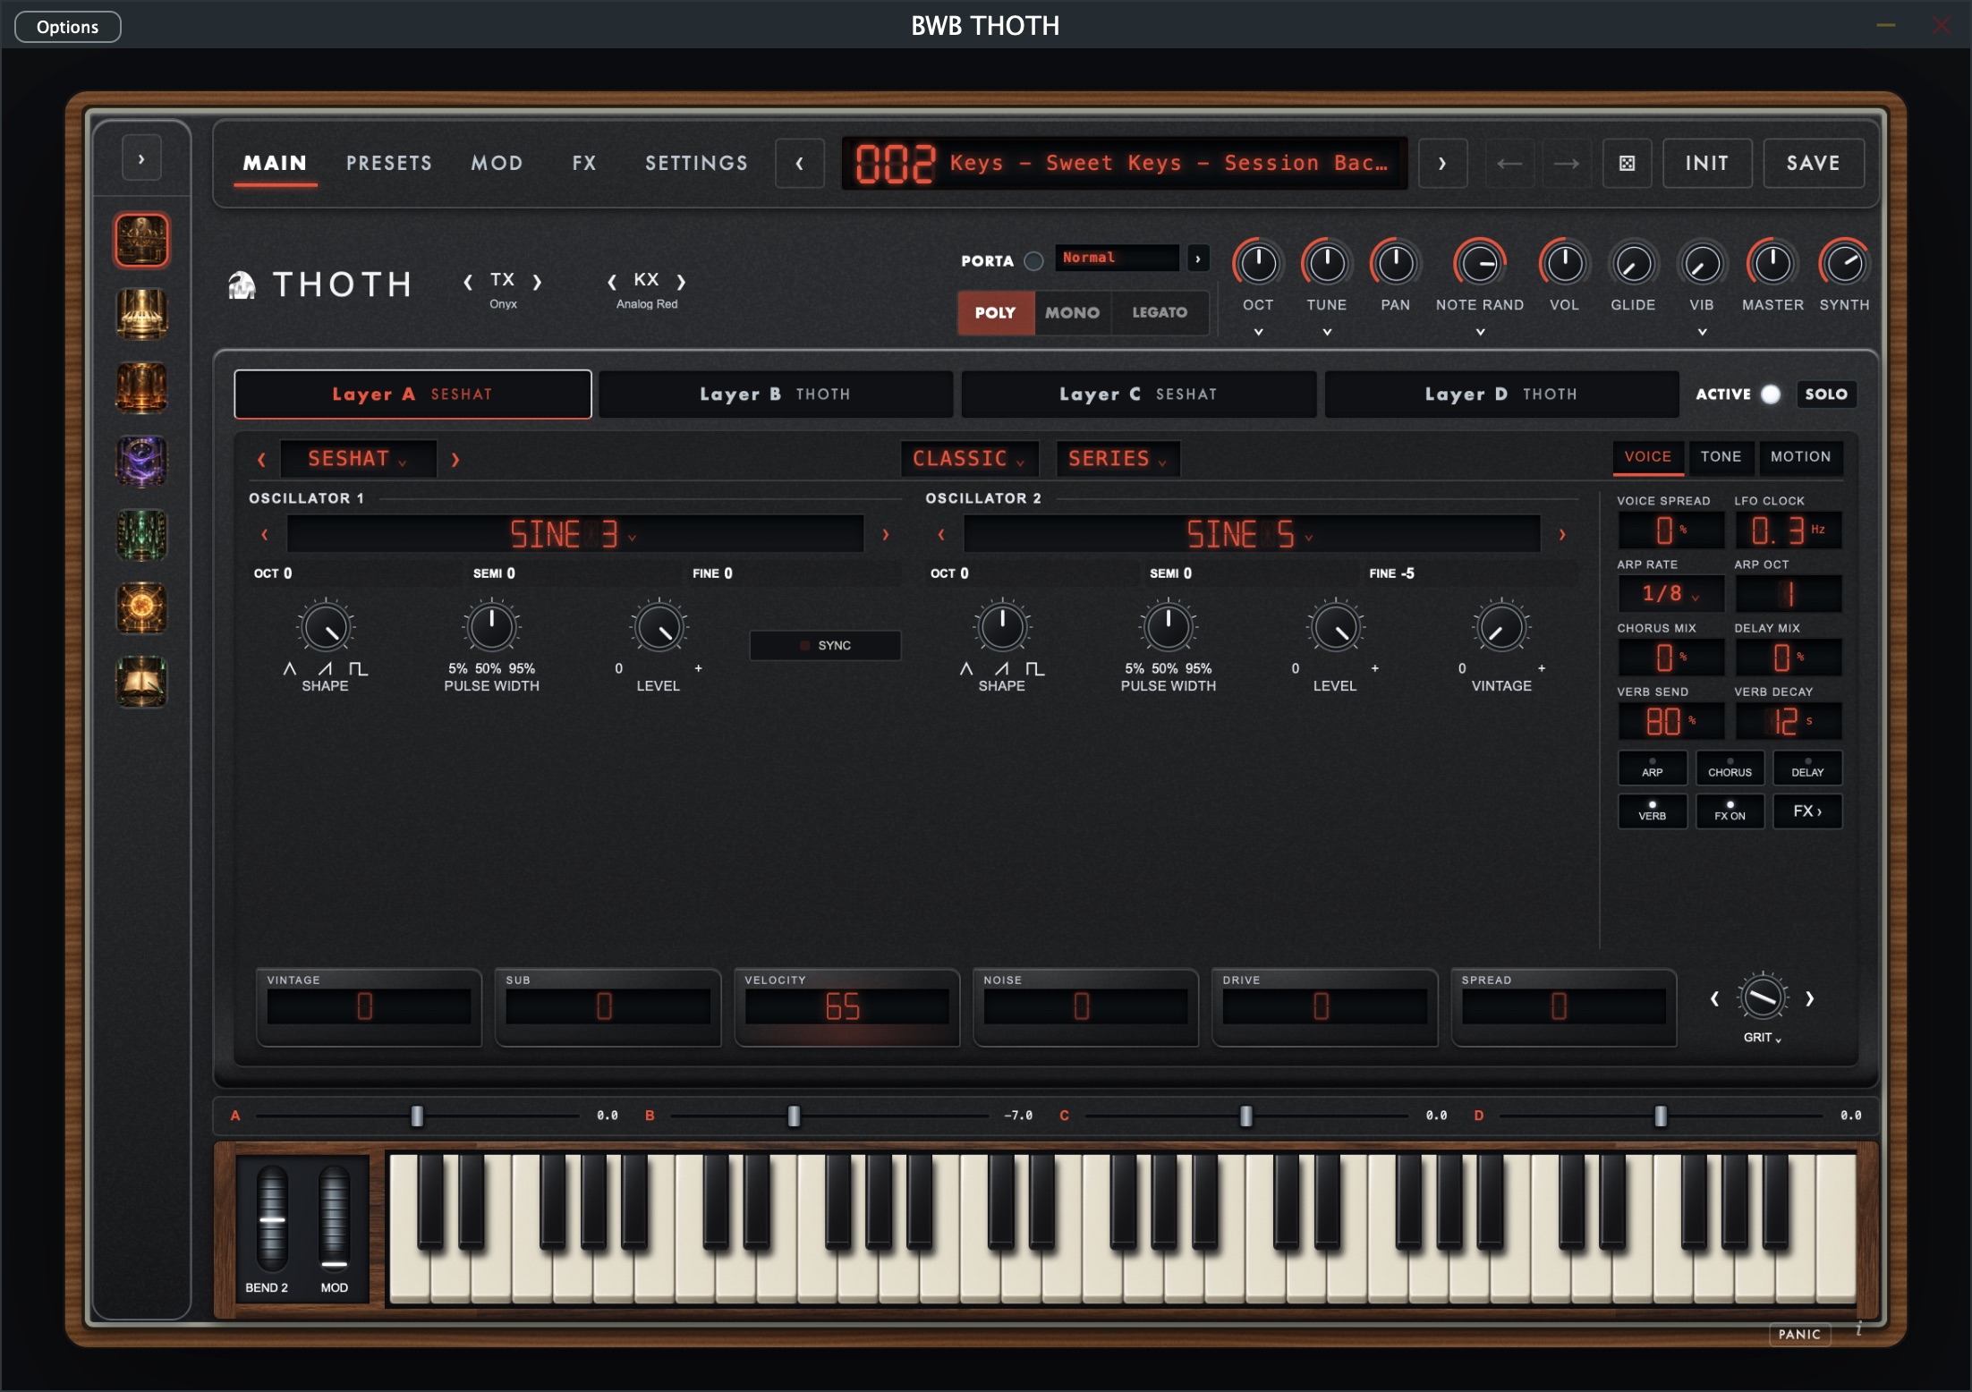The width and height of the screenshot is (1972, 1392).
Task: Click the undo left arrow icon
Action: click(x=1509, y=164)
